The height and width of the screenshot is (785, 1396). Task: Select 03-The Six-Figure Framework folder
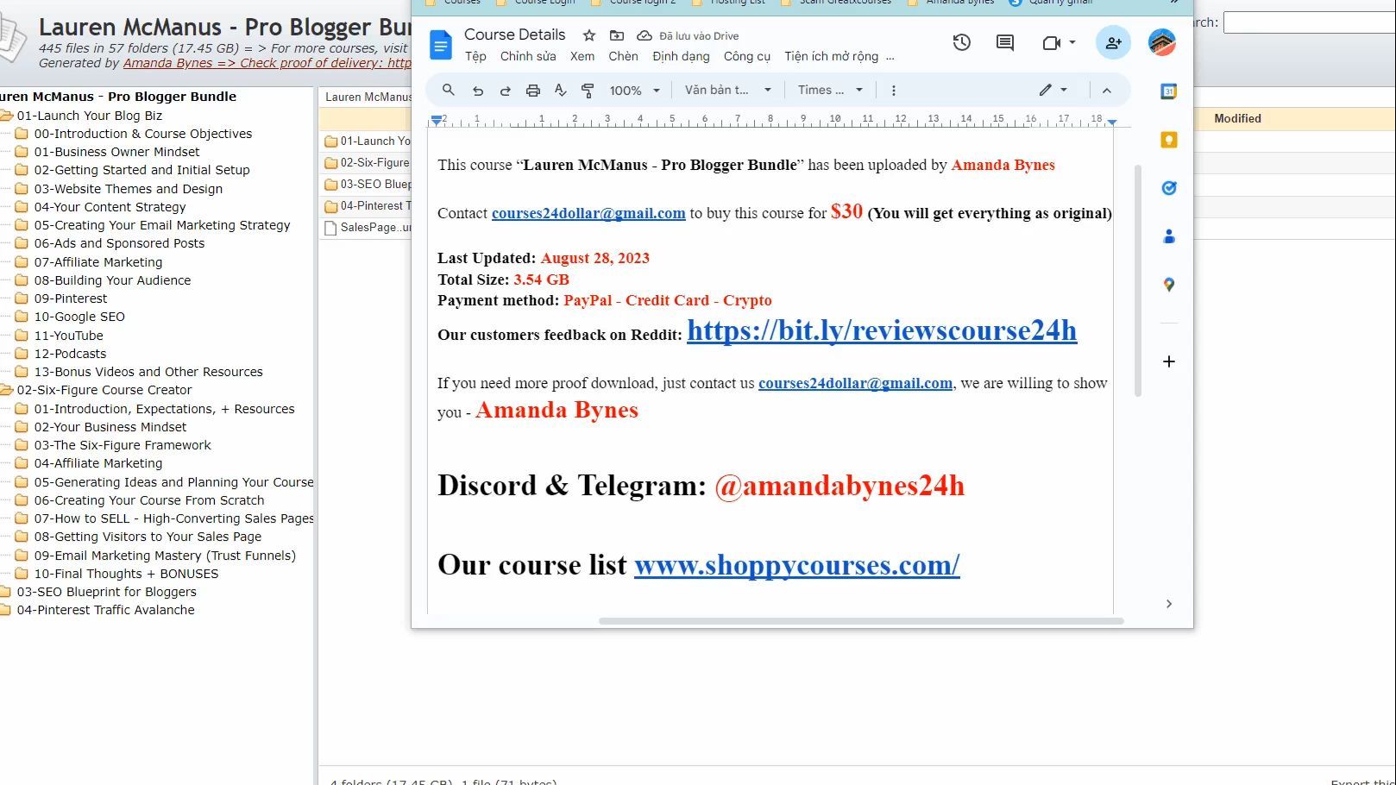(x=123, y=445)
